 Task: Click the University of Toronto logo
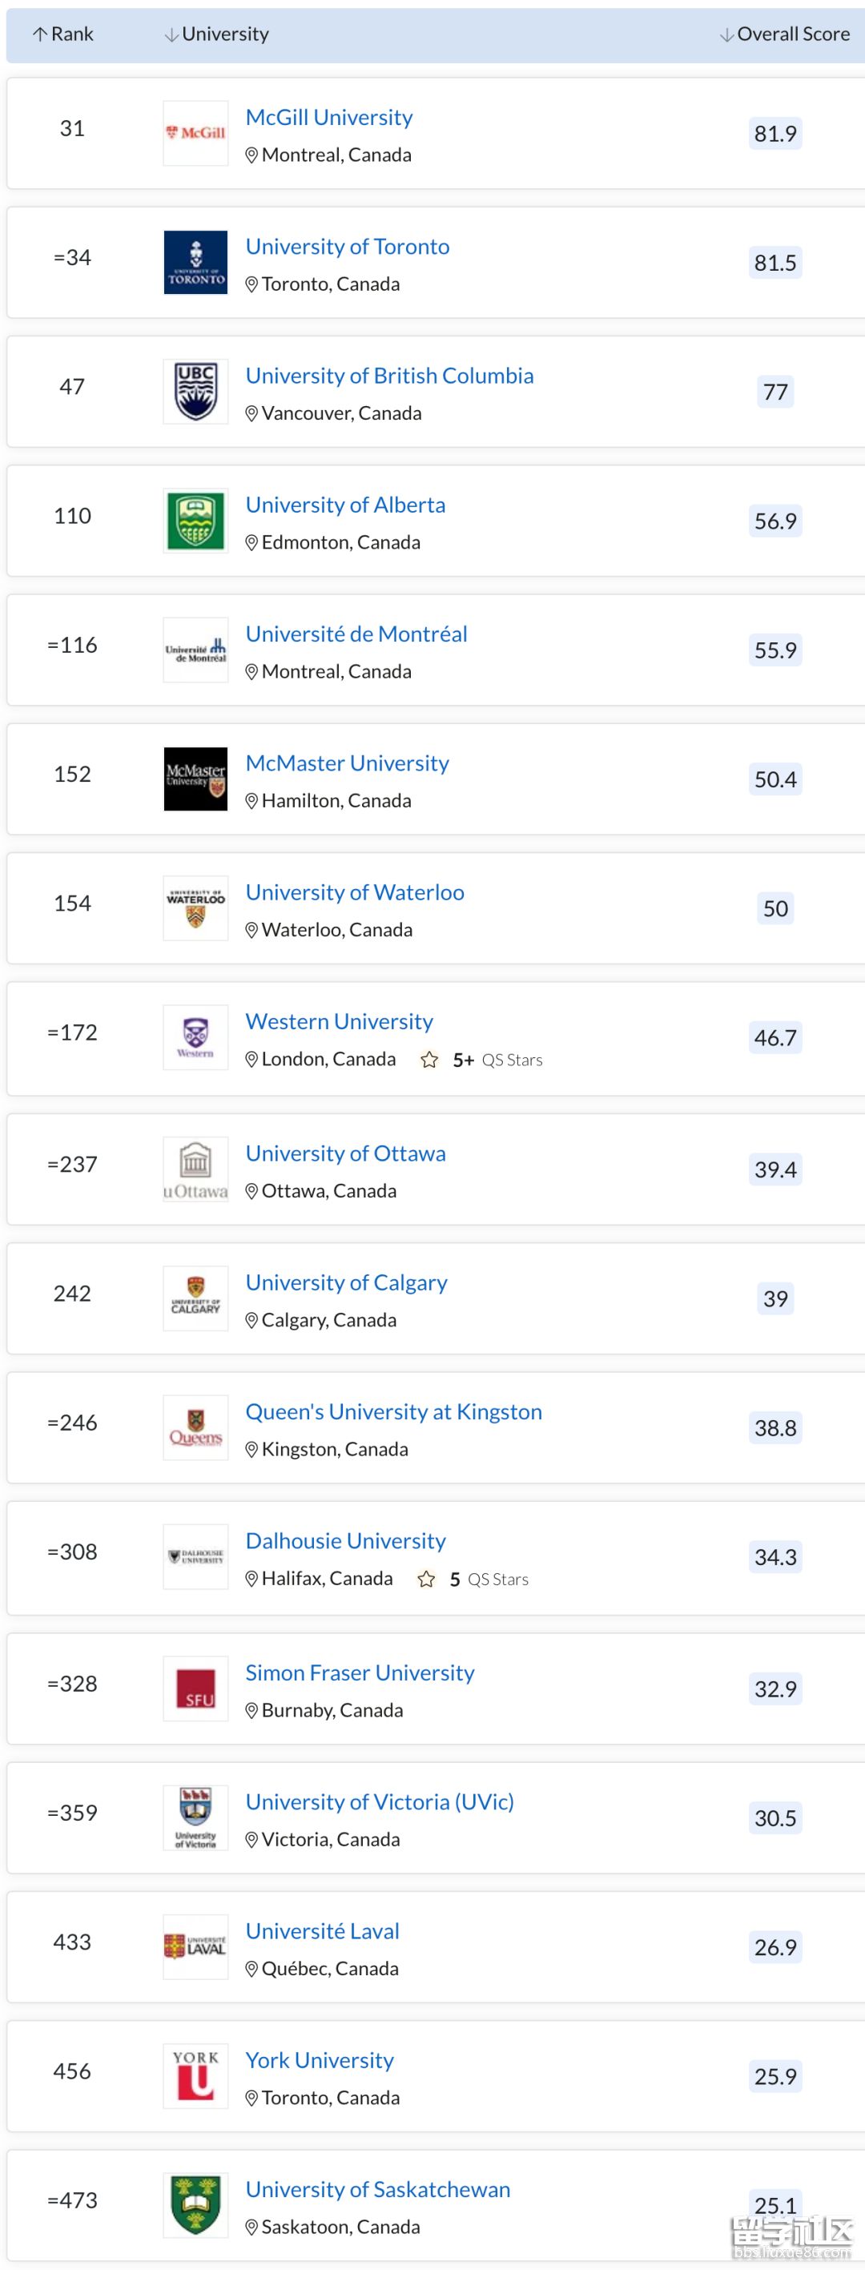tap(195, 263)
